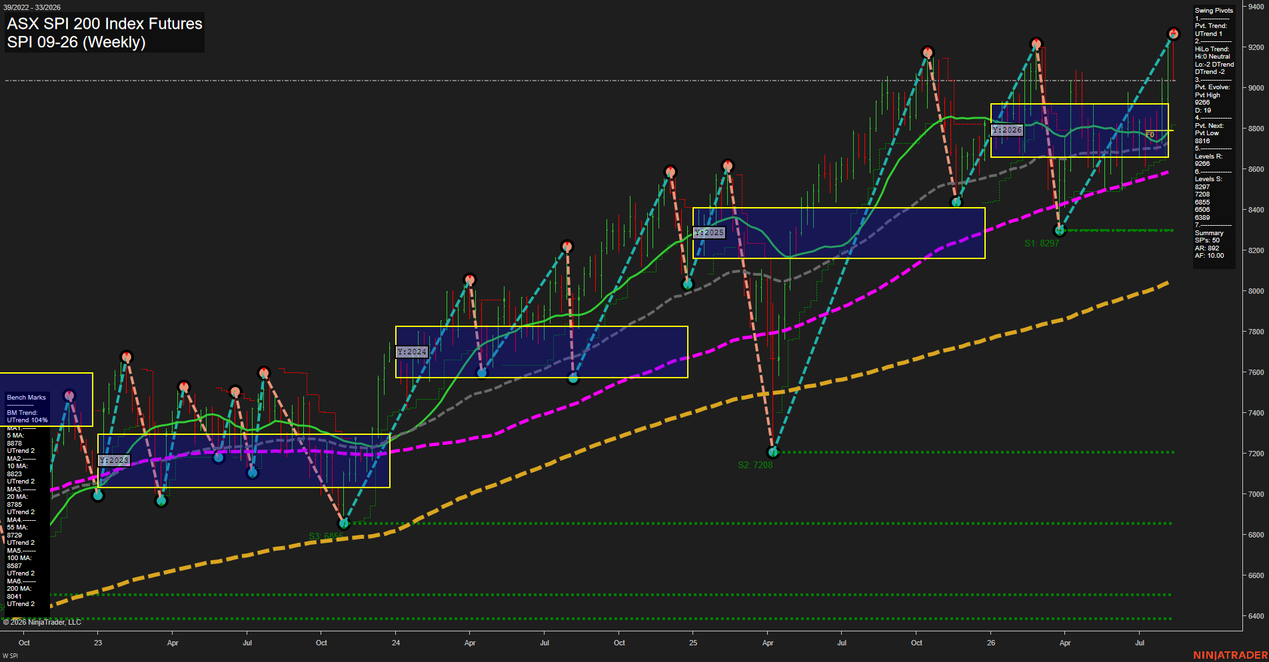Click the S3: 6855 support label
This screenshot has height=662, width=1269.
[x=326, y=535]
